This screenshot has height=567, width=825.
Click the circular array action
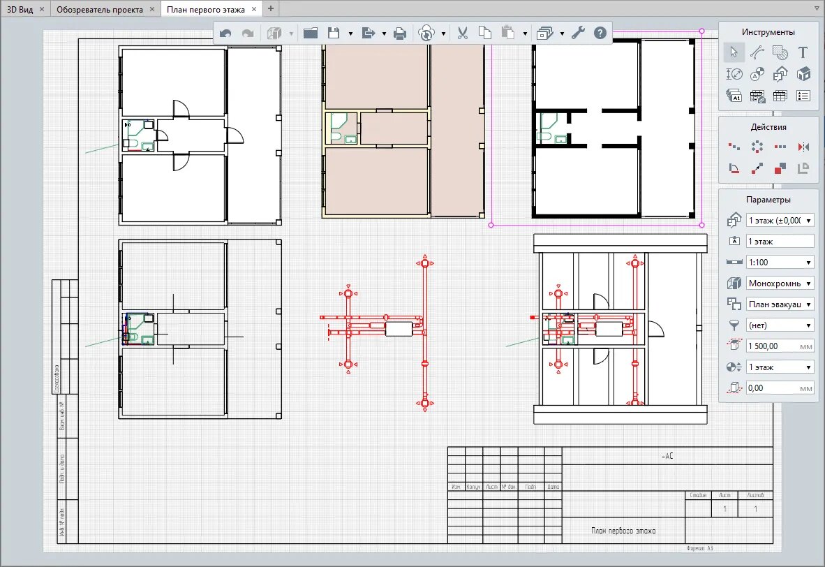pyautogui.click(x=757, y=147)
